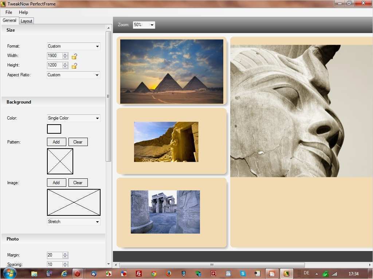Click left panel scroll-up arrow

click(x=109, y=28)
